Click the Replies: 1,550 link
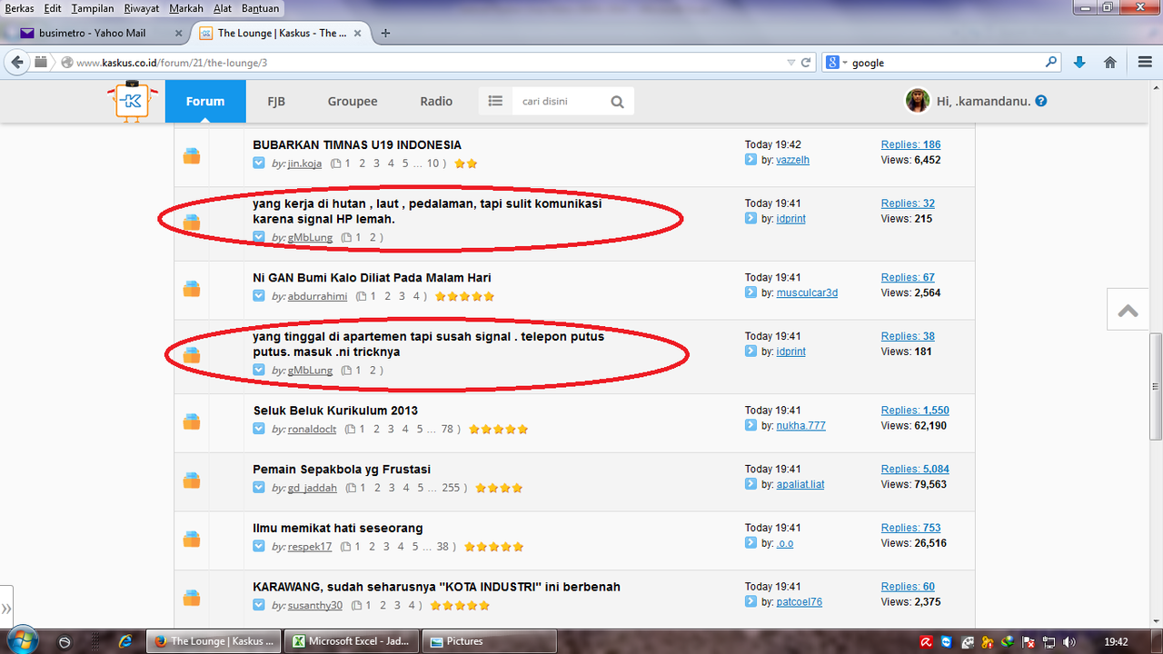 [x=914, y=411]
